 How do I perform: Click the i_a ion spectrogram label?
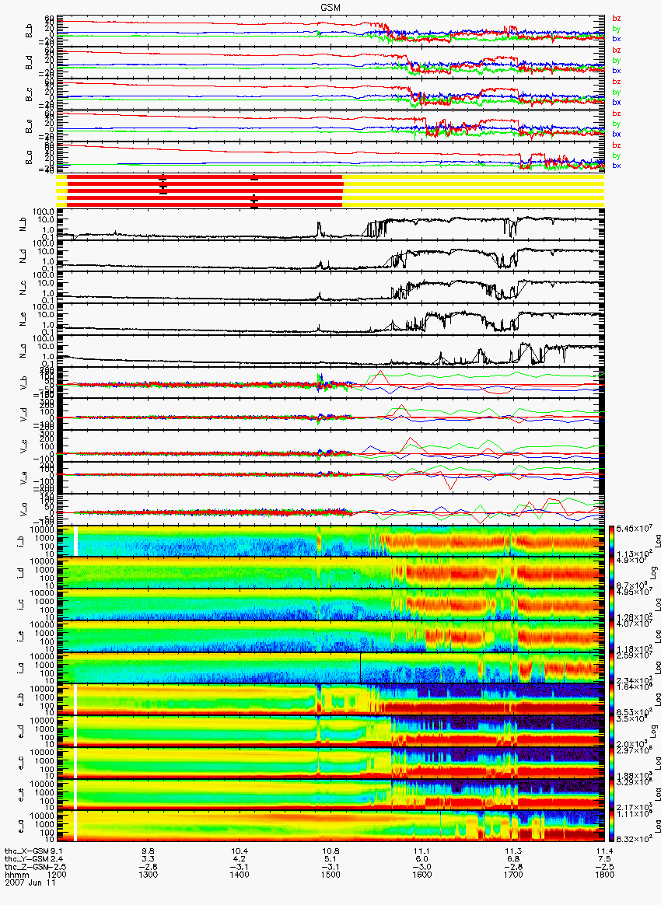pyautogui.click(x=21, y=669)
